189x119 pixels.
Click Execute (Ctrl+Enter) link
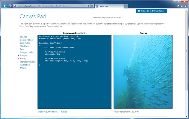tap(48, 112)
